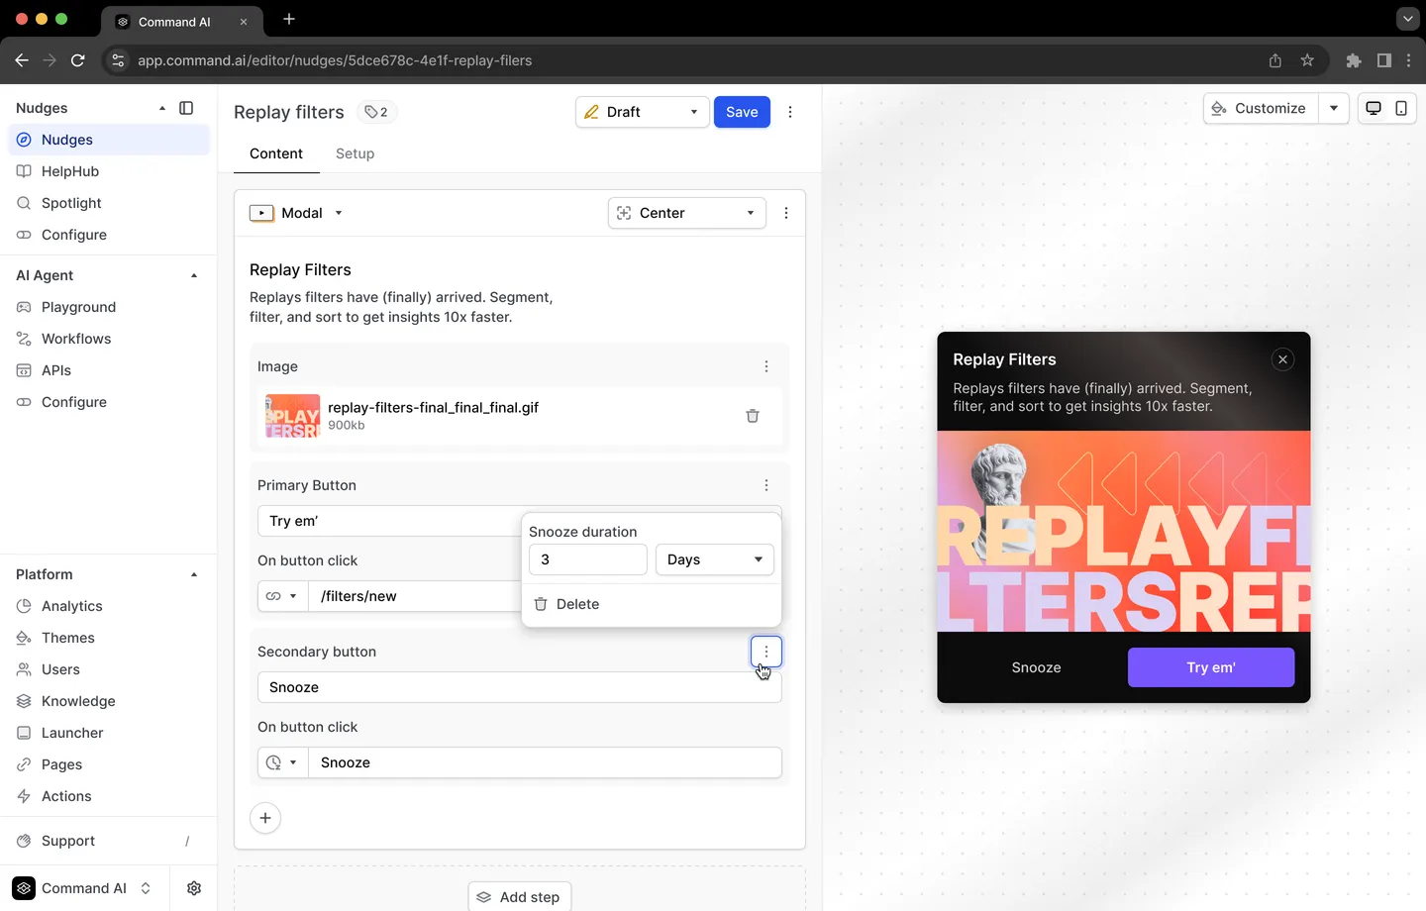
Task: Open Users page
Action: point(109,669)
